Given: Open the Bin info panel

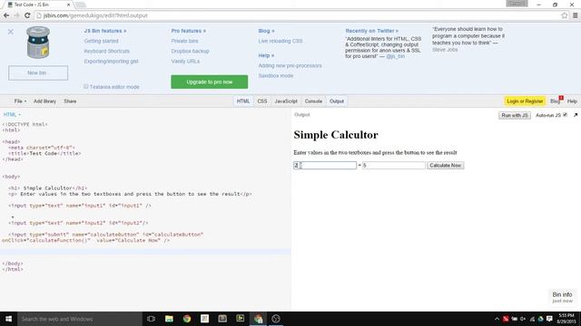Looking at the screenshot, I should pos(562,297).
